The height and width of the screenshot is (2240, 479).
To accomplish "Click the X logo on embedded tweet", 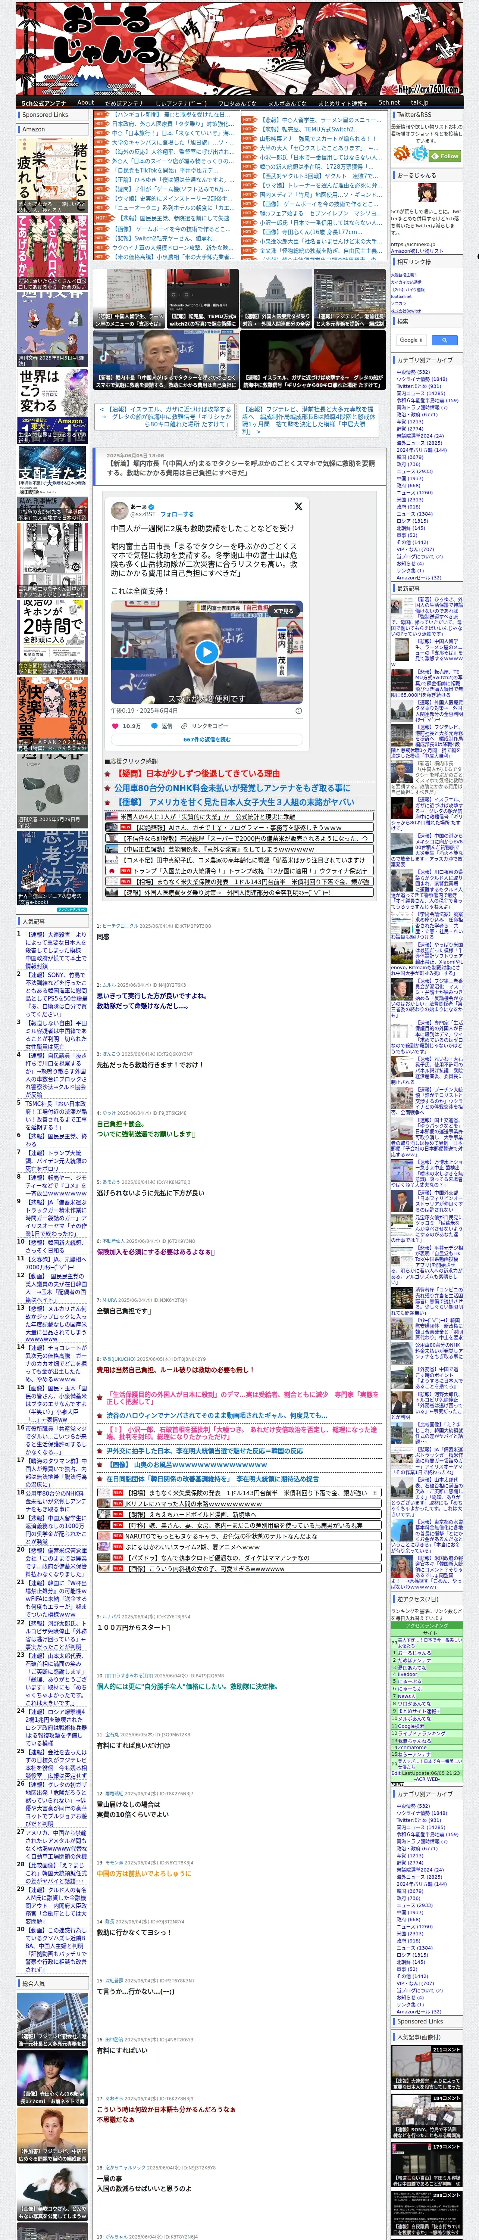I will coord(298,506).
